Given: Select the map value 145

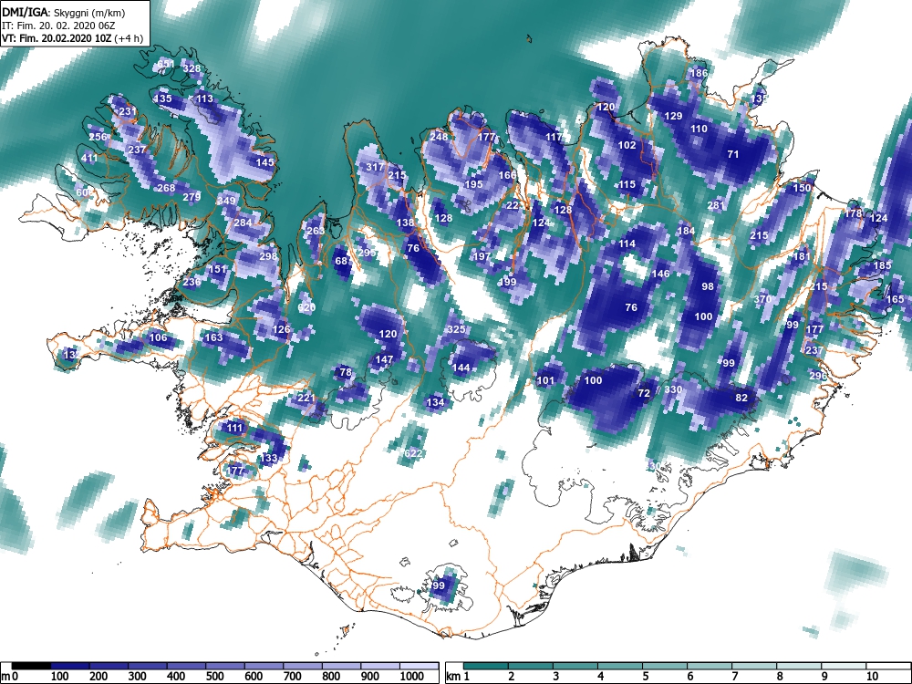Looking at the screenshot, I should pyautogui.click(x=264, y=162).
